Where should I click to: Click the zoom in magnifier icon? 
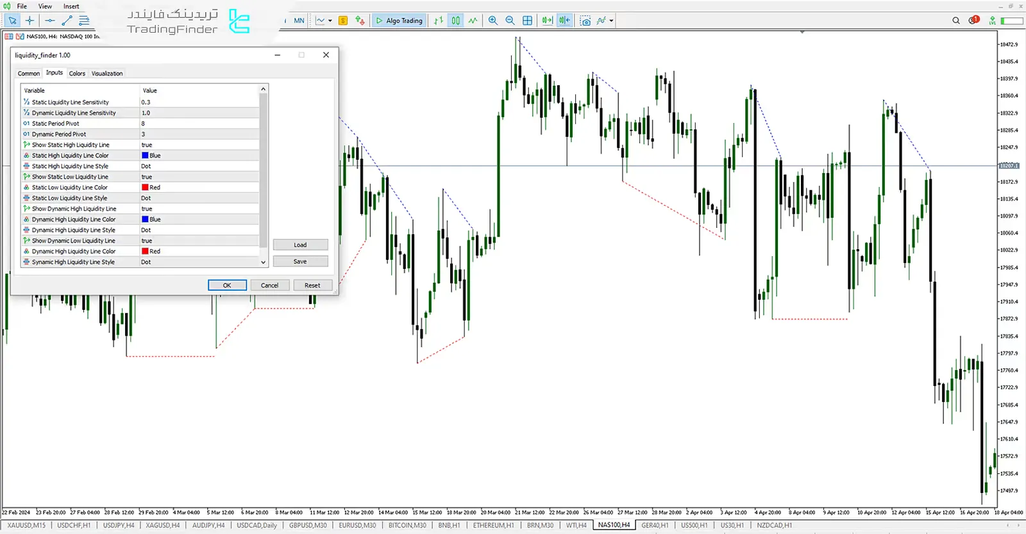[x=492, y=20]
